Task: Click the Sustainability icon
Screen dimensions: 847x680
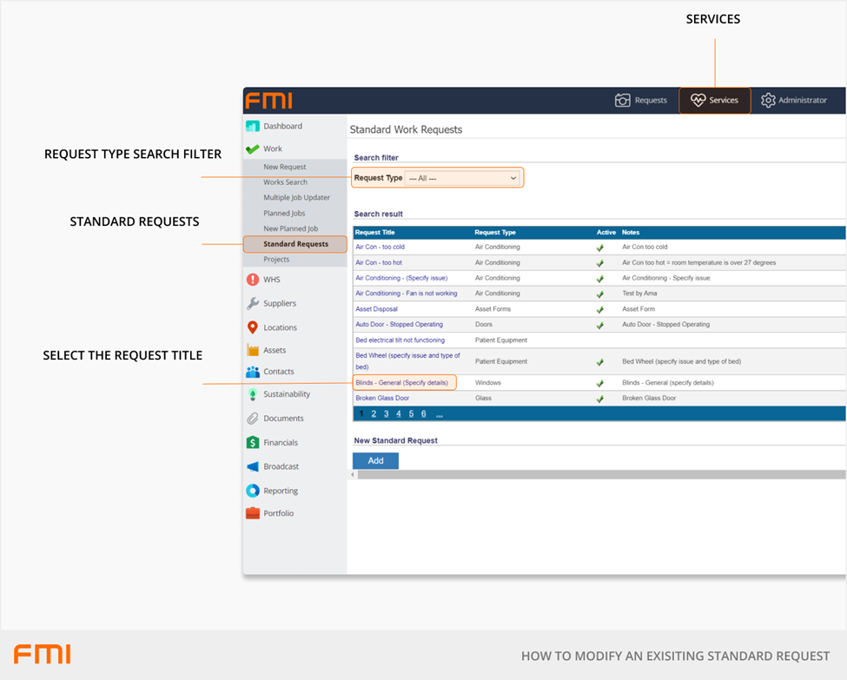Action: point(253,394)
